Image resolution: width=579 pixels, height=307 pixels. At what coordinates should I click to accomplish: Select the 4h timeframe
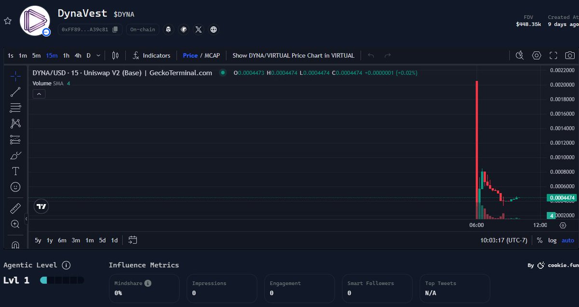pos(78,55)
